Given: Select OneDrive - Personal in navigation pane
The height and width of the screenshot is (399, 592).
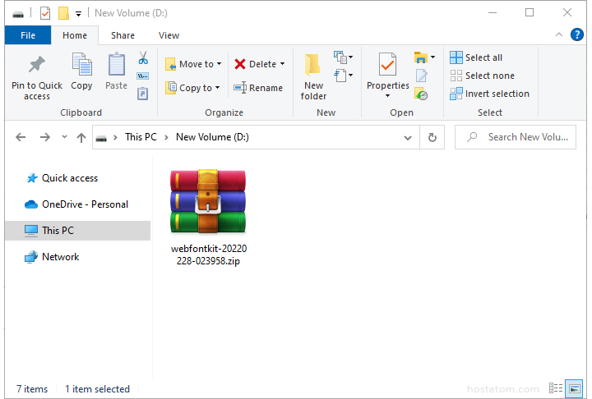Looking at the screenshot, I should point(85,204).
